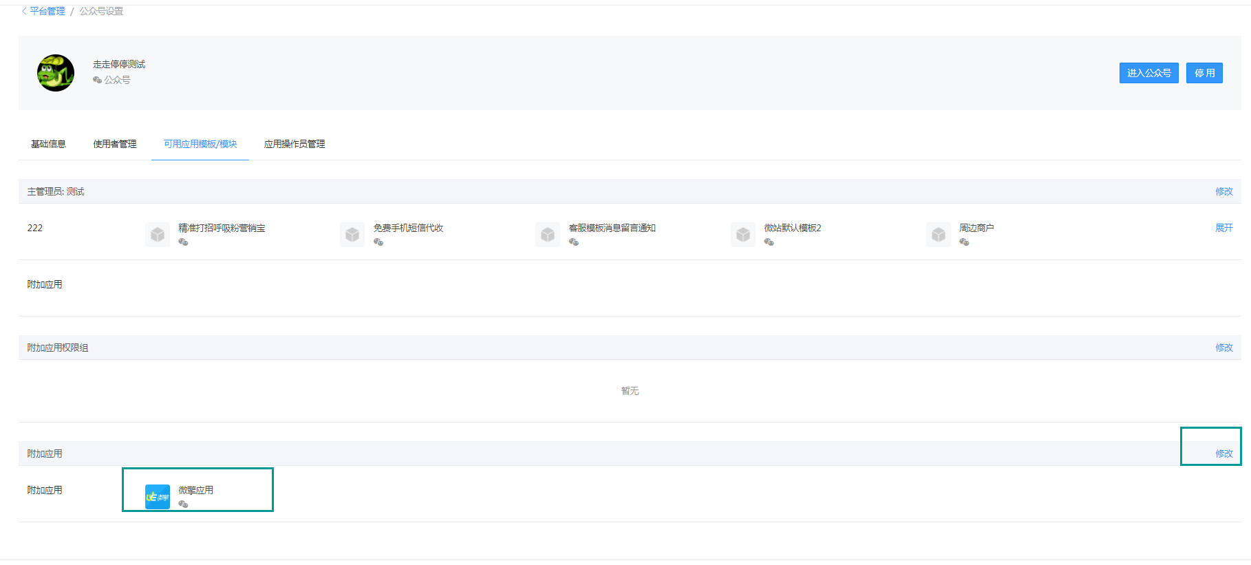This screenshot has height=565, width=1251.
Task: Open the 平台管理 breadcrumb link
Action: click(47, 11)
